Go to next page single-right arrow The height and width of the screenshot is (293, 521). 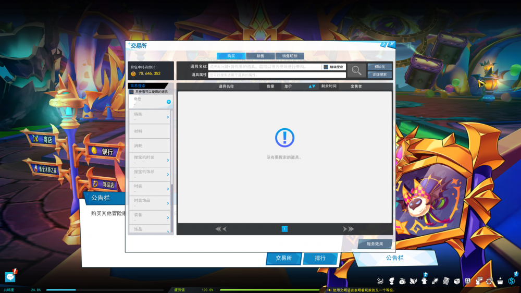[x=344, y=229]
